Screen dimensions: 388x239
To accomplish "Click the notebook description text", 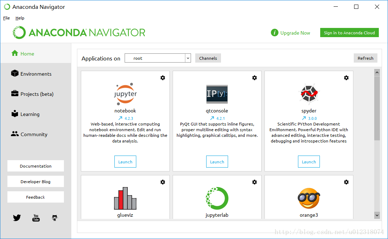I will tap(125, 132).
